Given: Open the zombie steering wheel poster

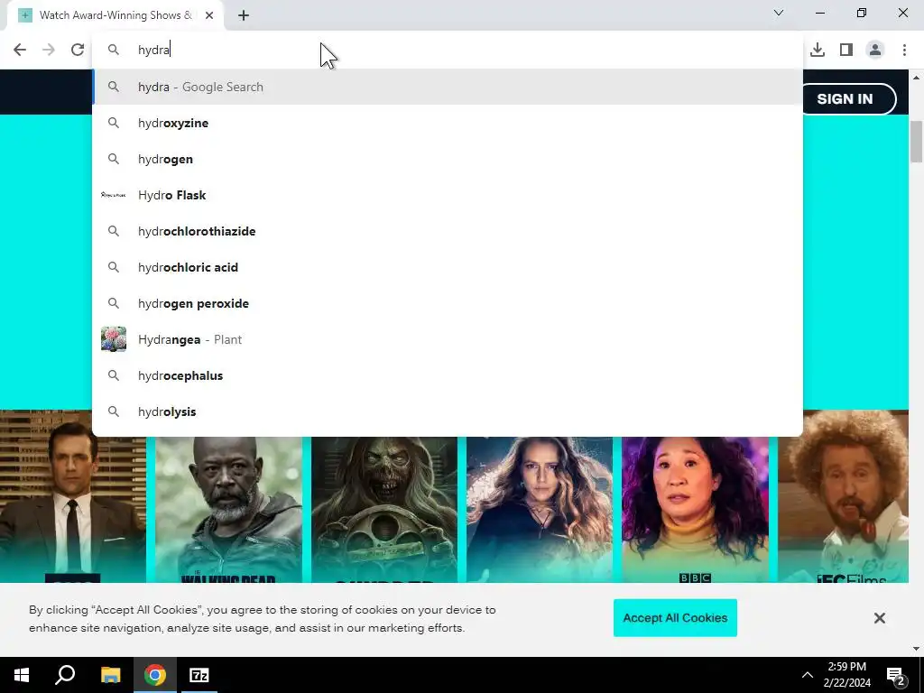Looking at the screenshot, I should click(x=384, y=510).
